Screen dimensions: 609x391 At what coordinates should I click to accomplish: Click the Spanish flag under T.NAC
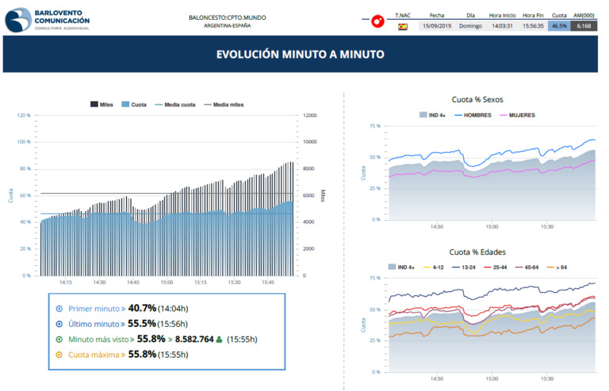[x=402, y=26]
